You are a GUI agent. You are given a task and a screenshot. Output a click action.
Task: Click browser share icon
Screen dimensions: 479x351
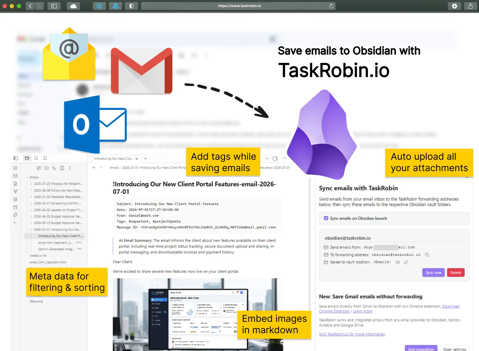point(471,6)
